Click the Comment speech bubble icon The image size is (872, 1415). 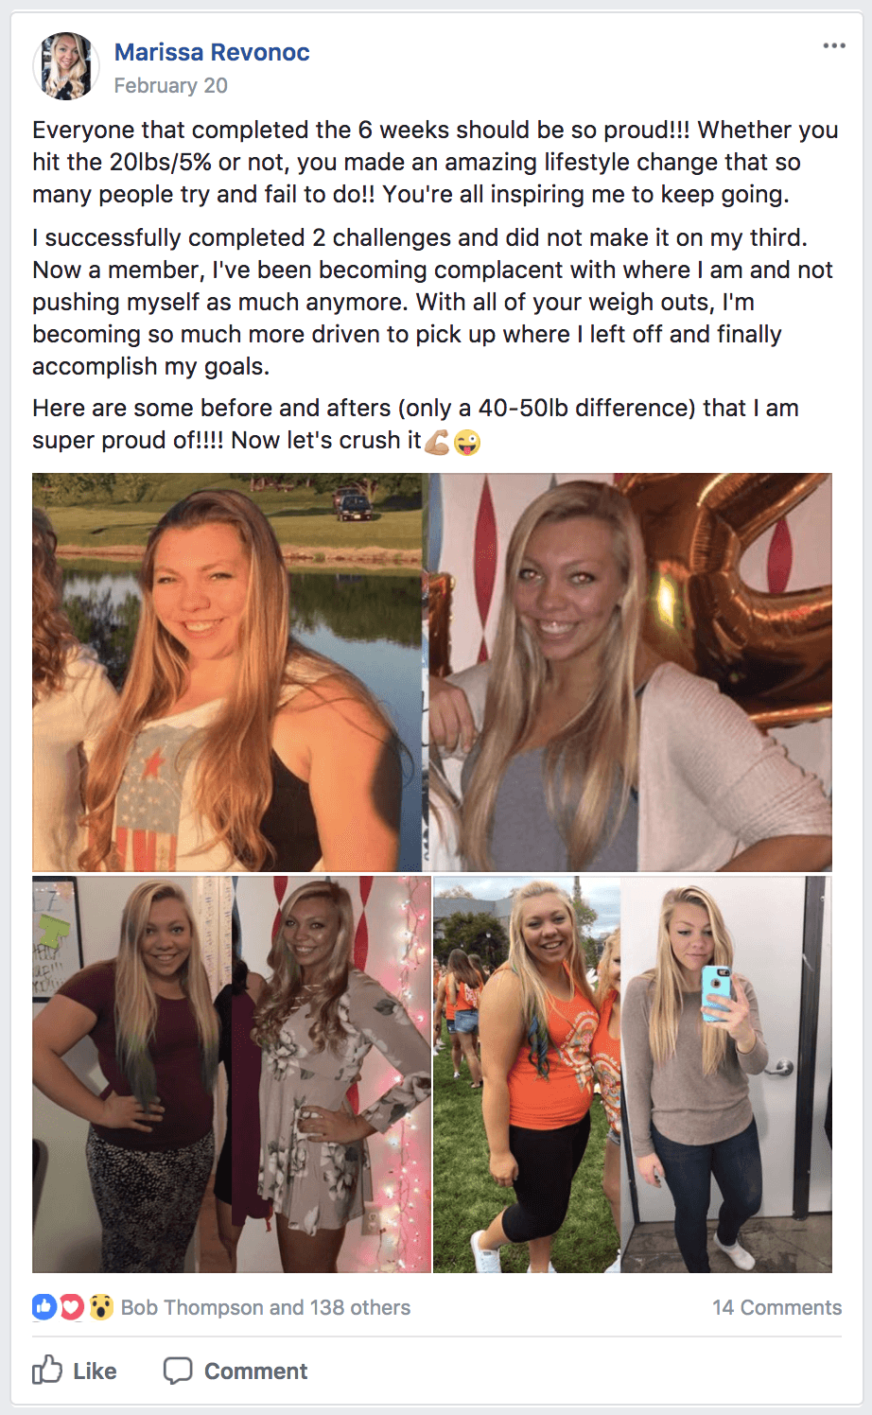178,1371
